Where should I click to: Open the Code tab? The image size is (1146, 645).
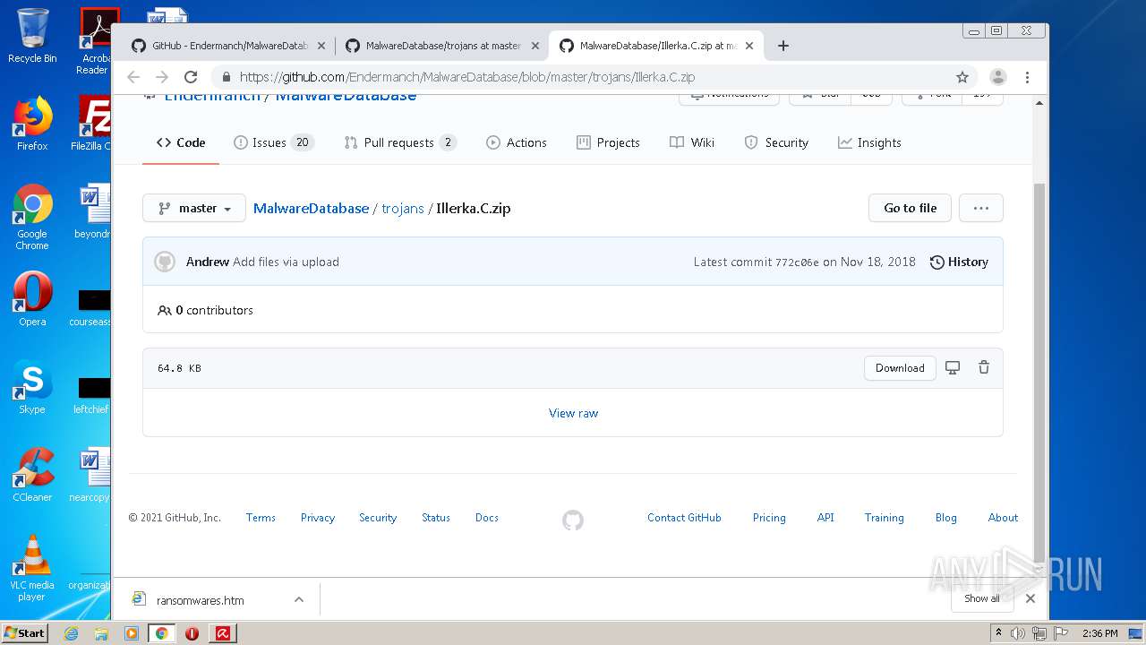coord(181,142)
